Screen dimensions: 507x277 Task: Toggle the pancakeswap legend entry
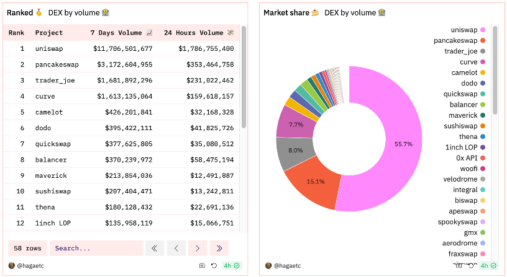coord(460,40)
